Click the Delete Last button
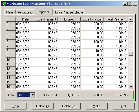Image resolution: width=139 pixels, height=112 pixels. coord(70,106)
